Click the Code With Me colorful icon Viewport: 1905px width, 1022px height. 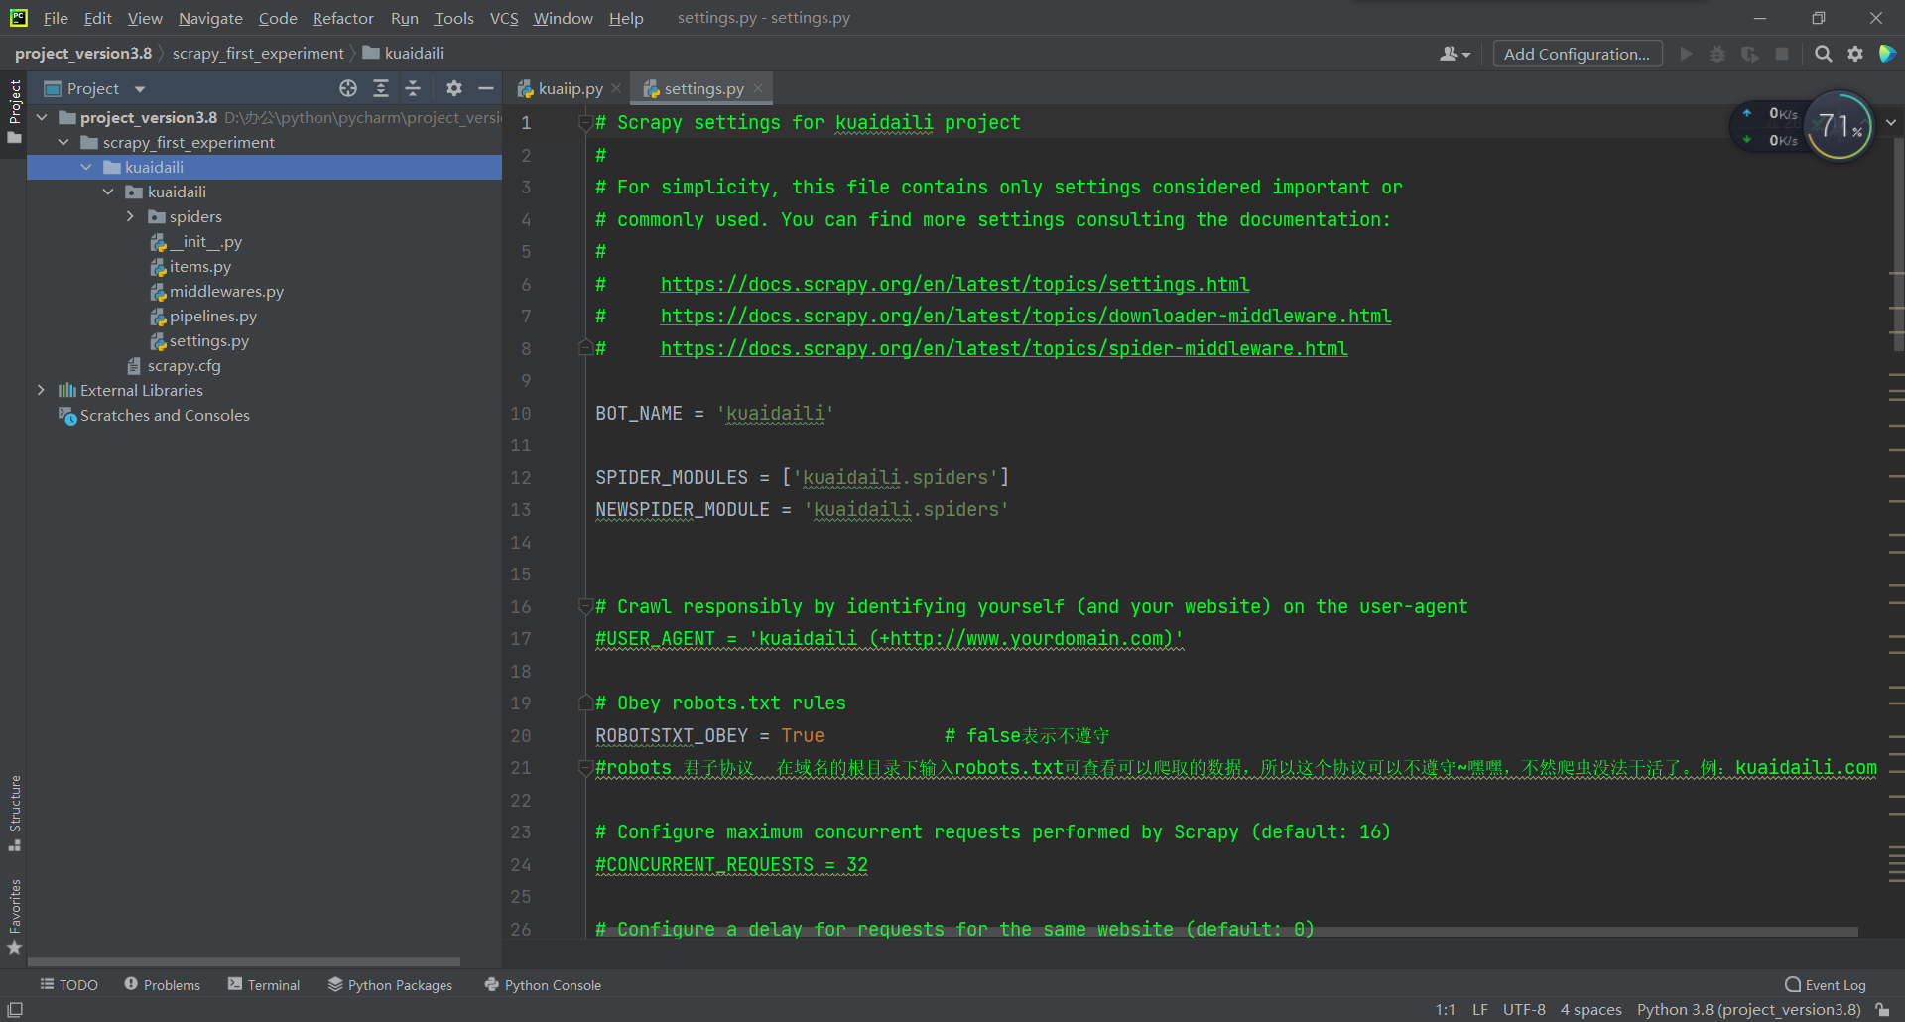coord(1887,54)
